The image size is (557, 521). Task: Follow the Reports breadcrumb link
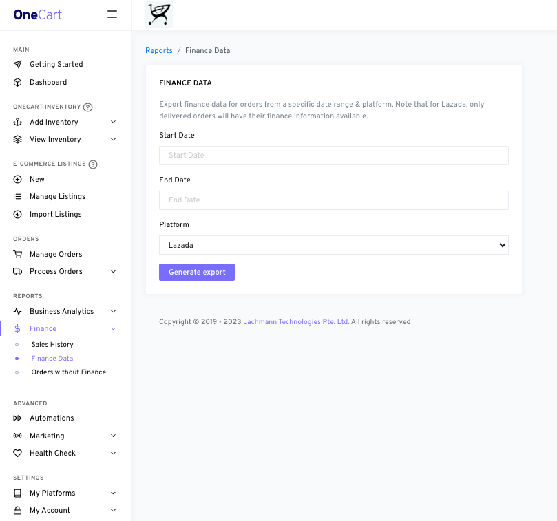point(159,51)
